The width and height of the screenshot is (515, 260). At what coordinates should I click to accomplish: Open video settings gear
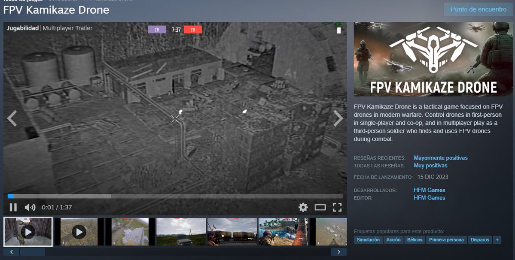[x=303, y=207]
